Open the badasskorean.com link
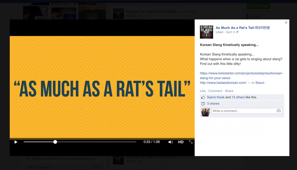 point(223,83)
